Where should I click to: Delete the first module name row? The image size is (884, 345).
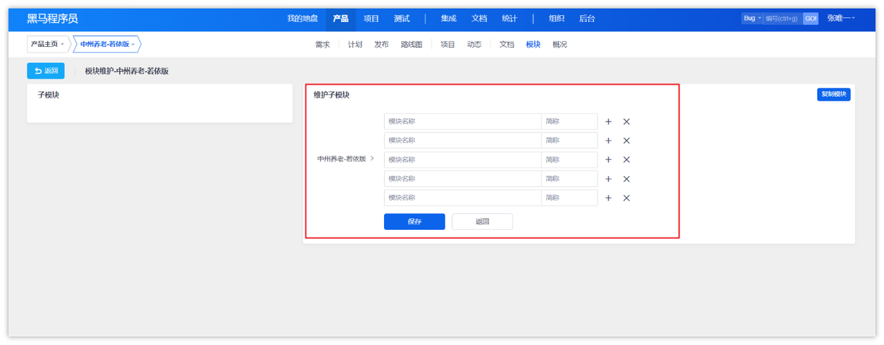coord(626,121)
